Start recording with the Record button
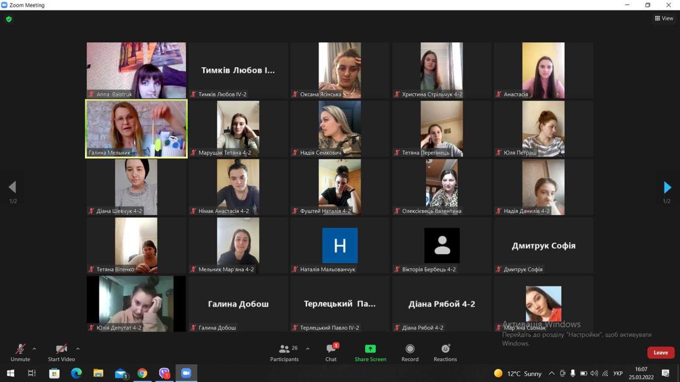680x382 pixels. click(410, 352)
